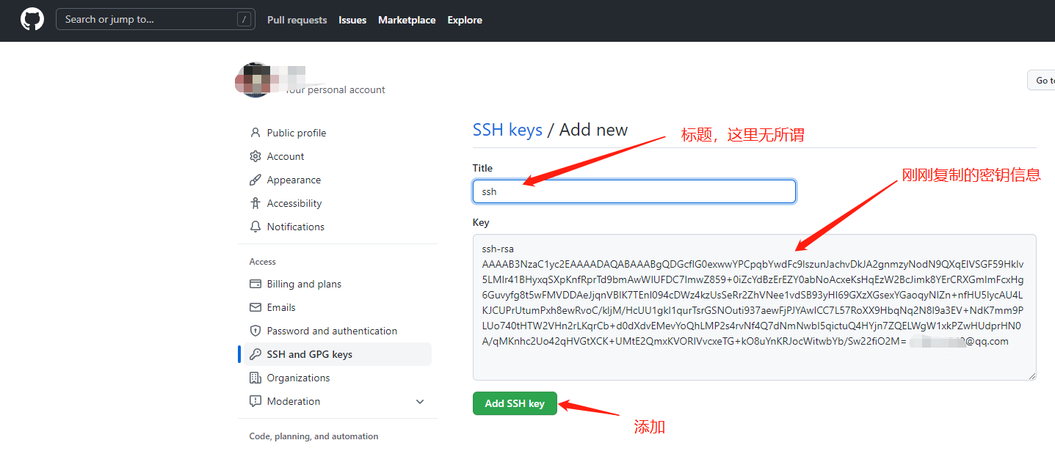Image resolution: width=1055 pixels, height=451 pixels.
Task: Click the shield icon for Password and authentication
Action: [255, 331]
